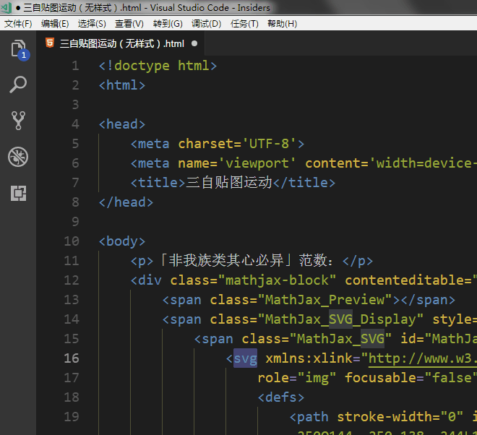Click line number 10 in the gutter

[72, 241]
